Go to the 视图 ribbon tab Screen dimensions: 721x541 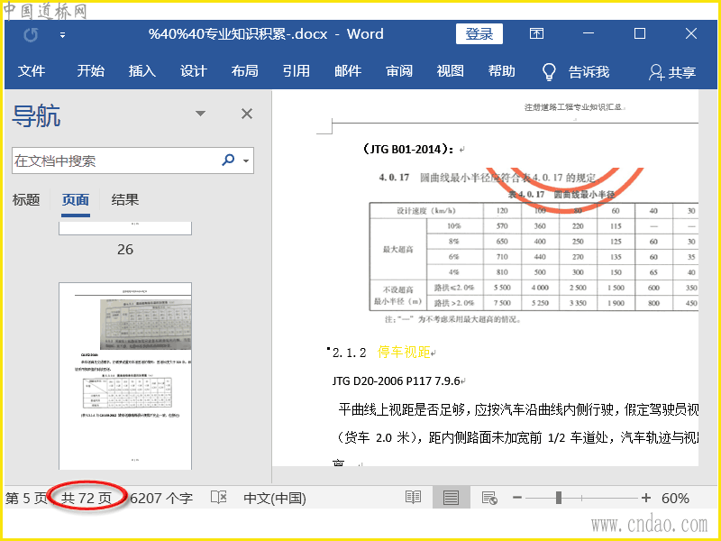coord(450,71)
